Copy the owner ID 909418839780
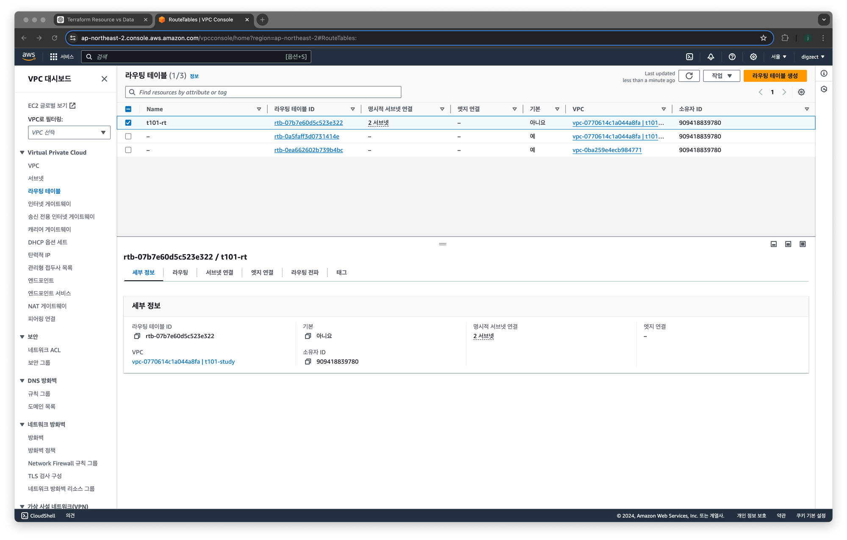Image resolution: width=847 pixels, height=540 pixels. pyautogui.click(x=308, y=362)
